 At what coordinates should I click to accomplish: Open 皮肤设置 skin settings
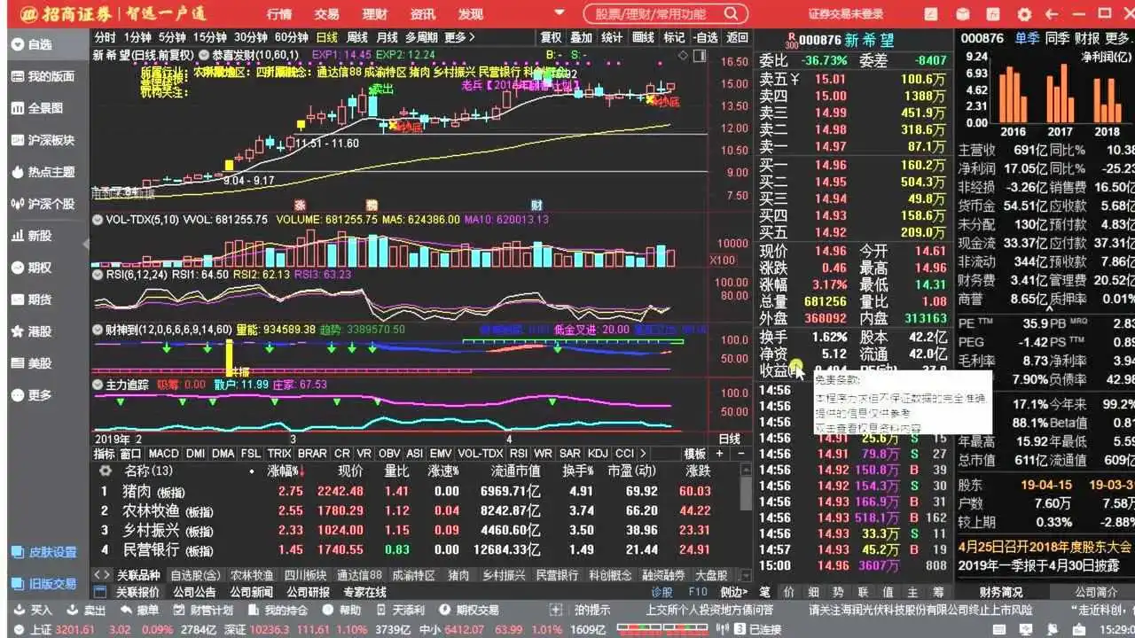[43, 552]
